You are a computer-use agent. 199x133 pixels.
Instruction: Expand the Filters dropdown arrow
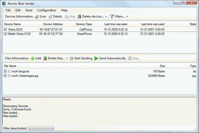point(127,17)
